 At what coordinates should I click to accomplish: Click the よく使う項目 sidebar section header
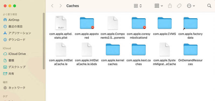[10, 14]
